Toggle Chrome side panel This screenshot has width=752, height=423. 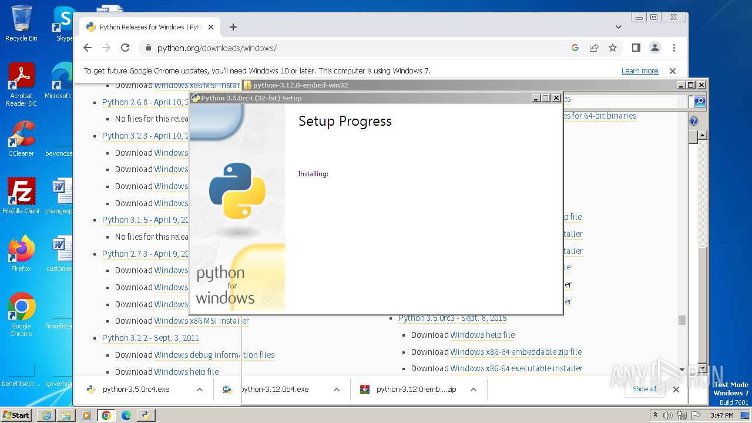point(636,48)
